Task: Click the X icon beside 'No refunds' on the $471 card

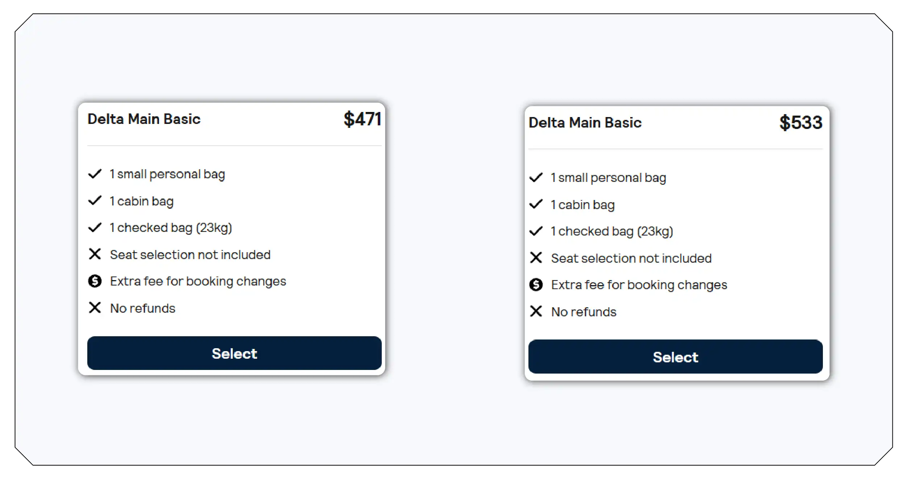Action: [95, 308]
